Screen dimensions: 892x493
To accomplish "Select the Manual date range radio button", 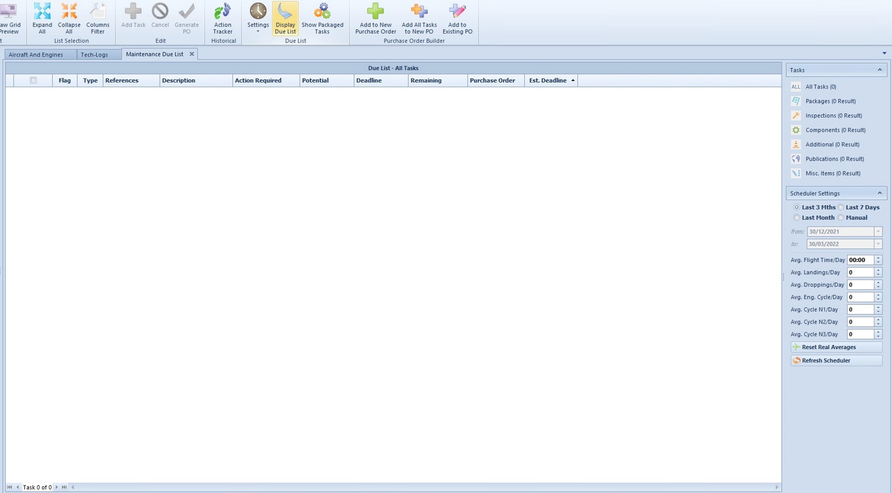I will click(x=841, y=218).
